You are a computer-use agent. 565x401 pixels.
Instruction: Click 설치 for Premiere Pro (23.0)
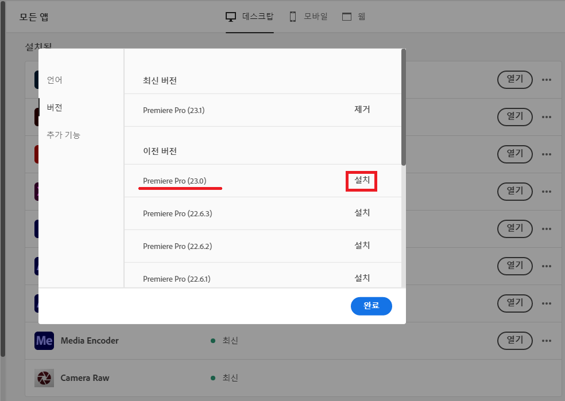pos(362,180)
